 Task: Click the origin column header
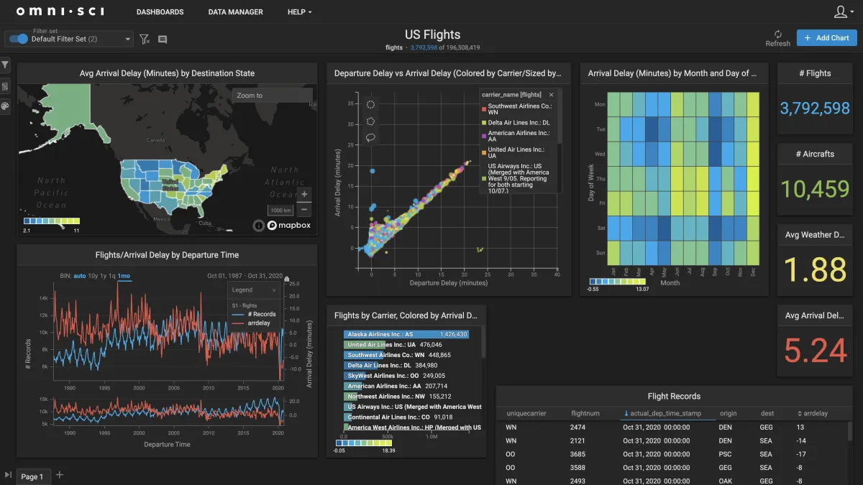click(x=729, y=414)
